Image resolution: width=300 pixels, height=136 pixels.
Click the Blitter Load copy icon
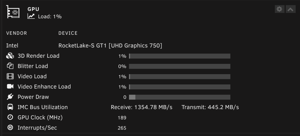tap(10, 66)
